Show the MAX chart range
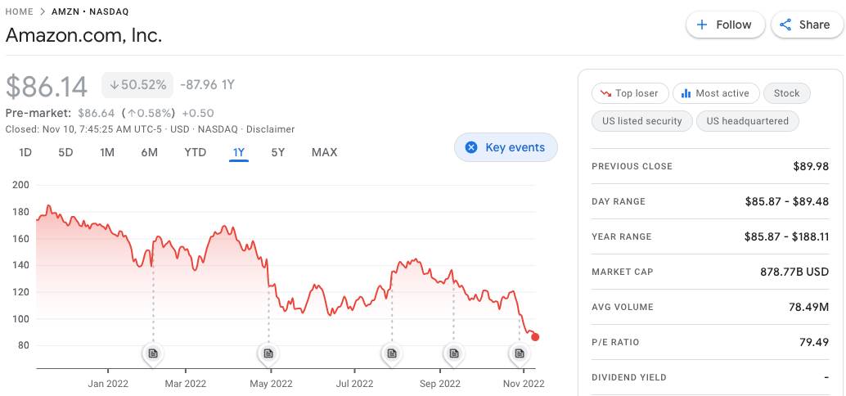 pos(324,152)
